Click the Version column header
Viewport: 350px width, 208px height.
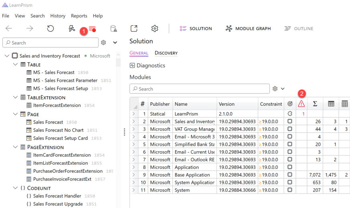point(237,104)
